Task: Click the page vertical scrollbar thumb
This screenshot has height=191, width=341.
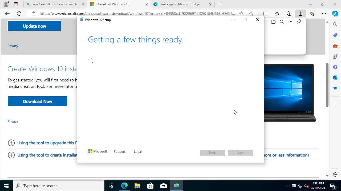Action: [327, 85]
